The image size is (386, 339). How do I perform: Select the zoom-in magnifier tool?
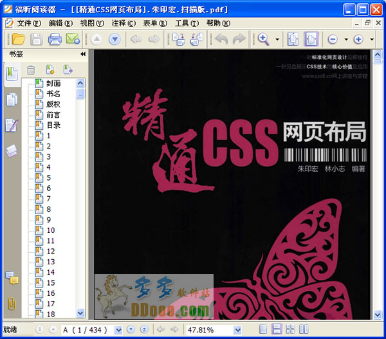tap(263, 39)
